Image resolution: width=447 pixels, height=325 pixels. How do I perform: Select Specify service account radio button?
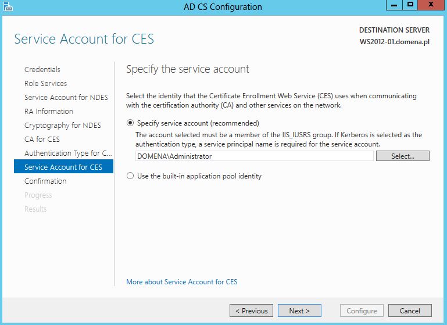[130, 123]
